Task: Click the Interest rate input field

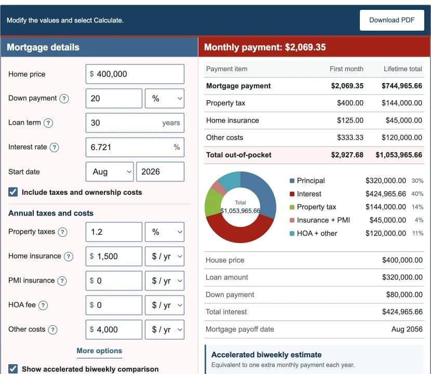Action: tap(135, 147)
